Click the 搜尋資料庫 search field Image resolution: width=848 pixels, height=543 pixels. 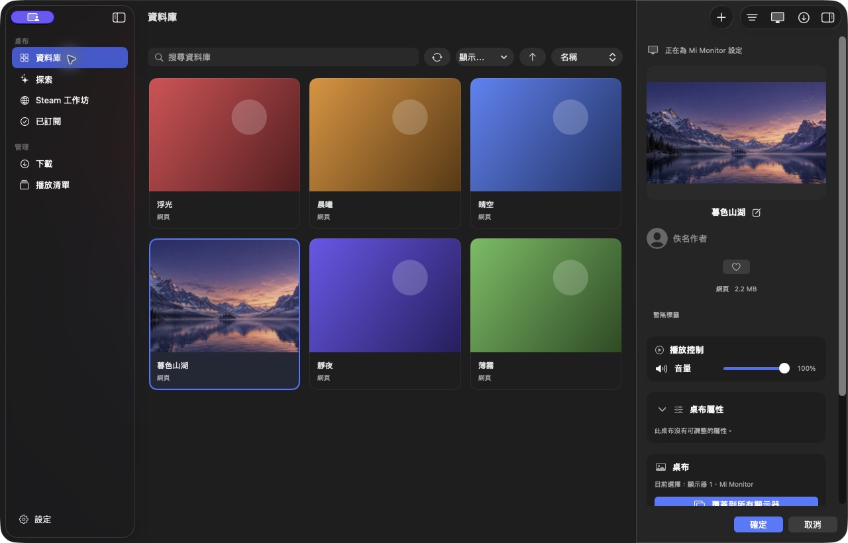coord(284,58)
